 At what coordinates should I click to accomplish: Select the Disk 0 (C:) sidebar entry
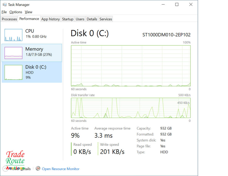point(32,72)
